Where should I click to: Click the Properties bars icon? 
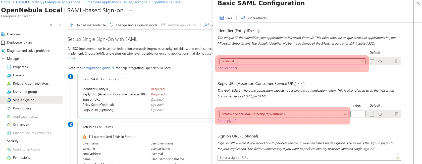[9, 67]
